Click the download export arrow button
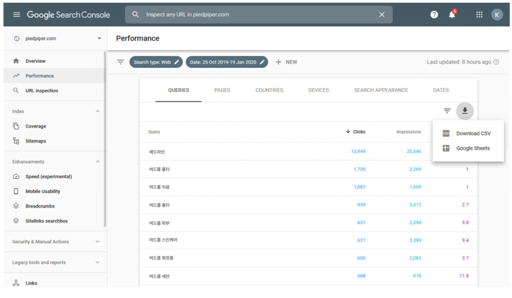The image size is (512, 298). pos(465,111)
